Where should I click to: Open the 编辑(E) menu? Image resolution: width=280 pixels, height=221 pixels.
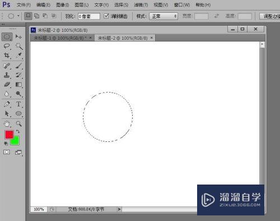43,5
